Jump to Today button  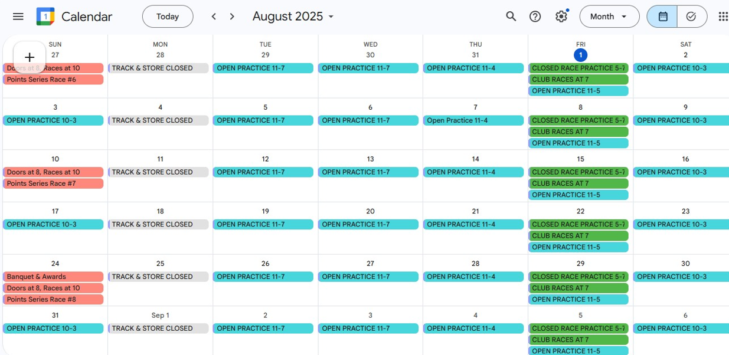[168, 17]
